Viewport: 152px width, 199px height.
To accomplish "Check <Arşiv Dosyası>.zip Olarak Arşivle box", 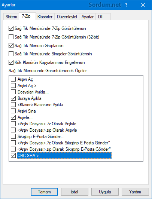I will [x=13, y=130].
